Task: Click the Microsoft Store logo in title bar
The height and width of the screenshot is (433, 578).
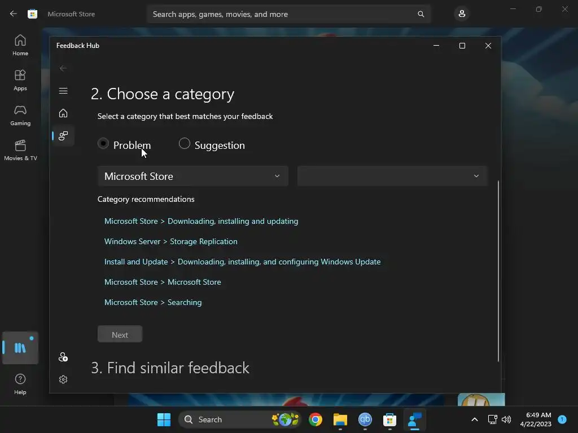Action: [x=32, y=14]
